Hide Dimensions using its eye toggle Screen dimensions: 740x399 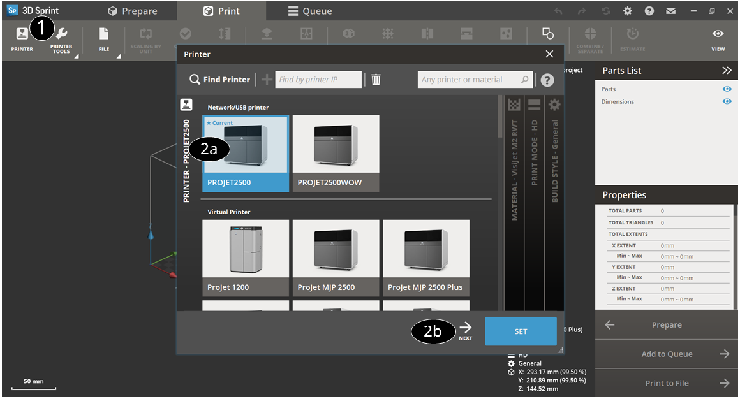(727, 101)
